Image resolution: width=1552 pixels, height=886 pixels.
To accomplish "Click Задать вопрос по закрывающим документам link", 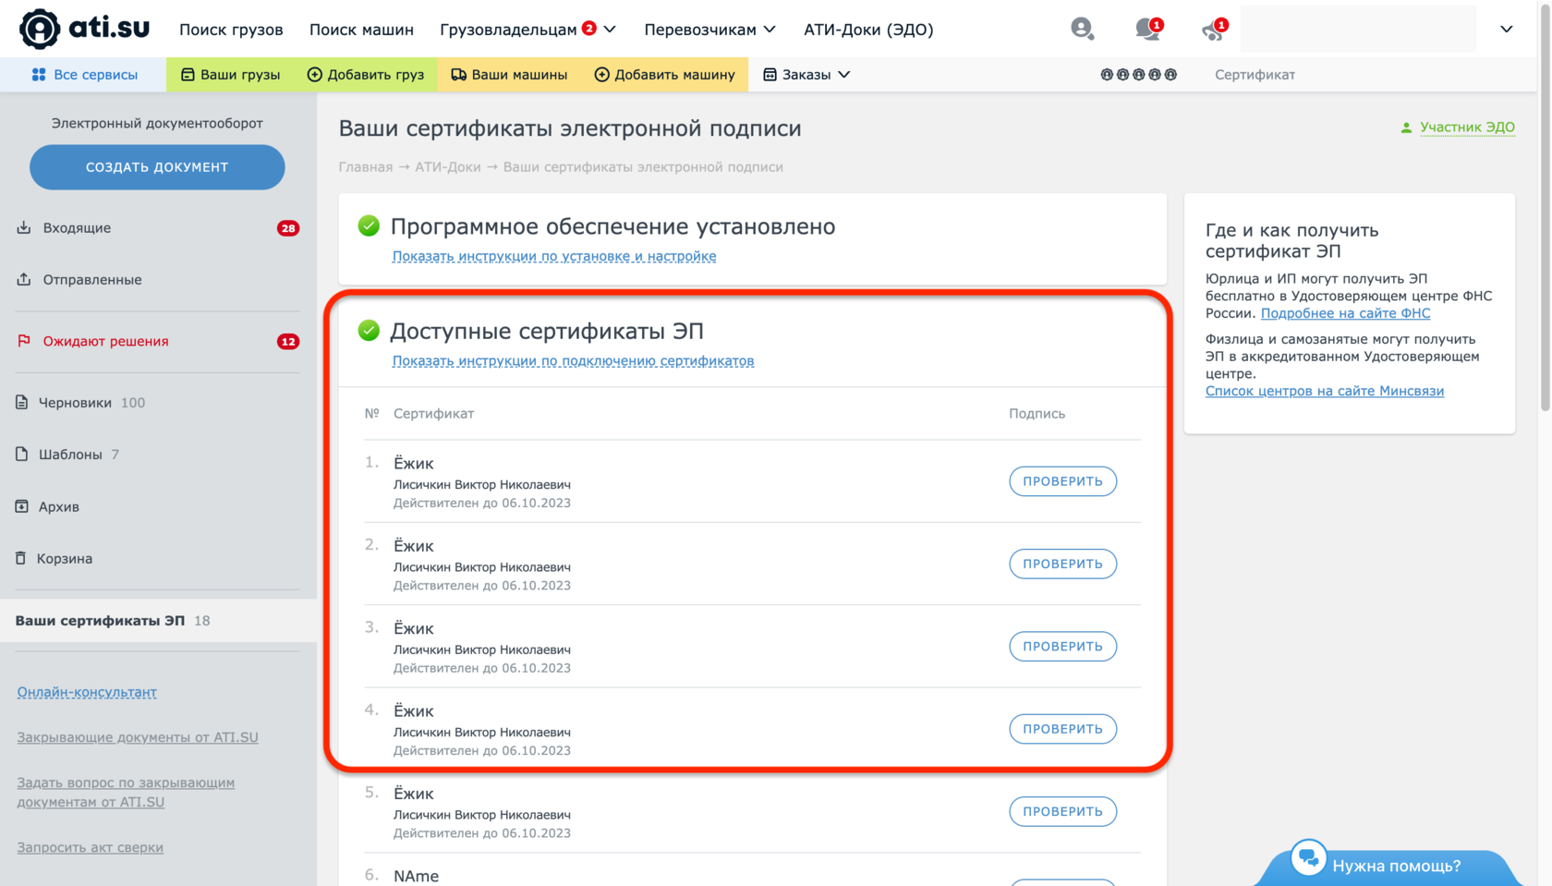I will tap(126, 793).
